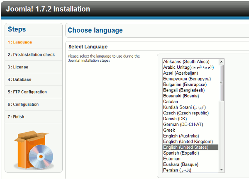Choose Afrikaans (South Africa) language

click(186, 62)
